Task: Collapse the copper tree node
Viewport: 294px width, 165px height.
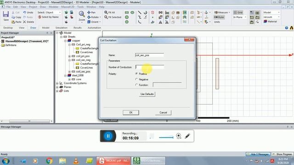Action: pyautogui.click(x=65, y=41)
